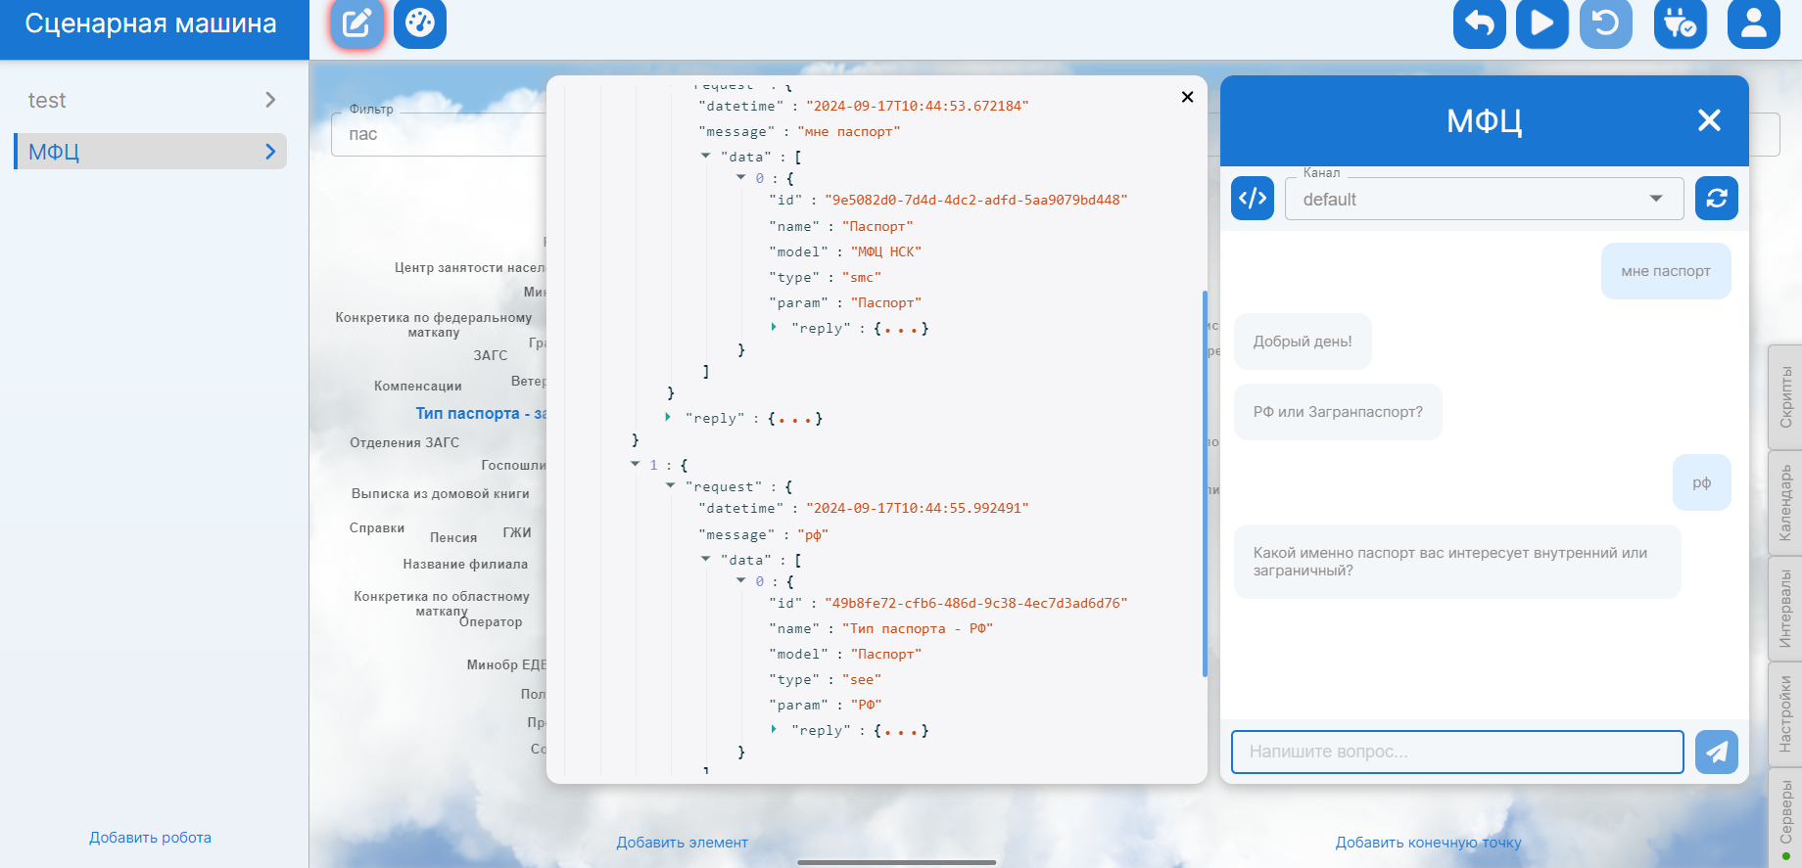Collapse the first "data" array node
The width and height of the screenshot is (1802, 868).
[706, 157]
